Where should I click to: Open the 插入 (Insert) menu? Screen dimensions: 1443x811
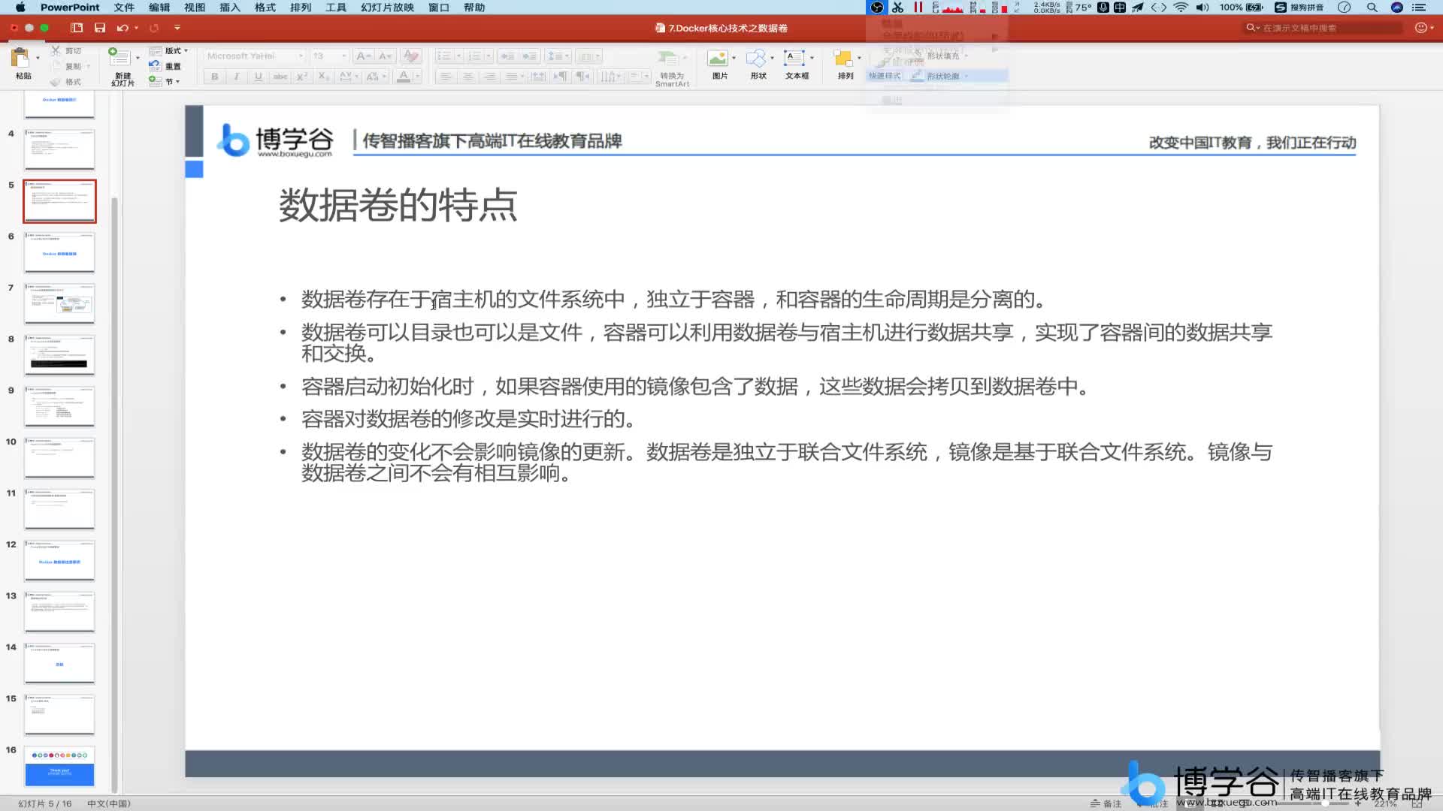pyautogui.click(x=230, y=8)
